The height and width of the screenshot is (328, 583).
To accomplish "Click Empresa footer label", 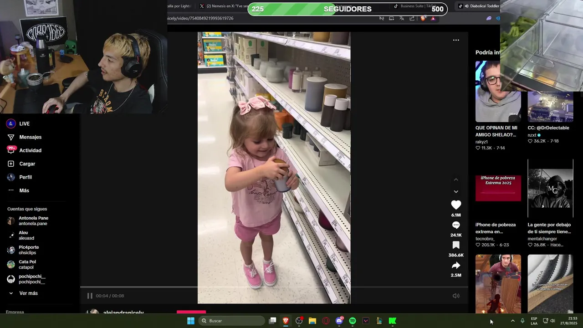I will coord(15,312).
